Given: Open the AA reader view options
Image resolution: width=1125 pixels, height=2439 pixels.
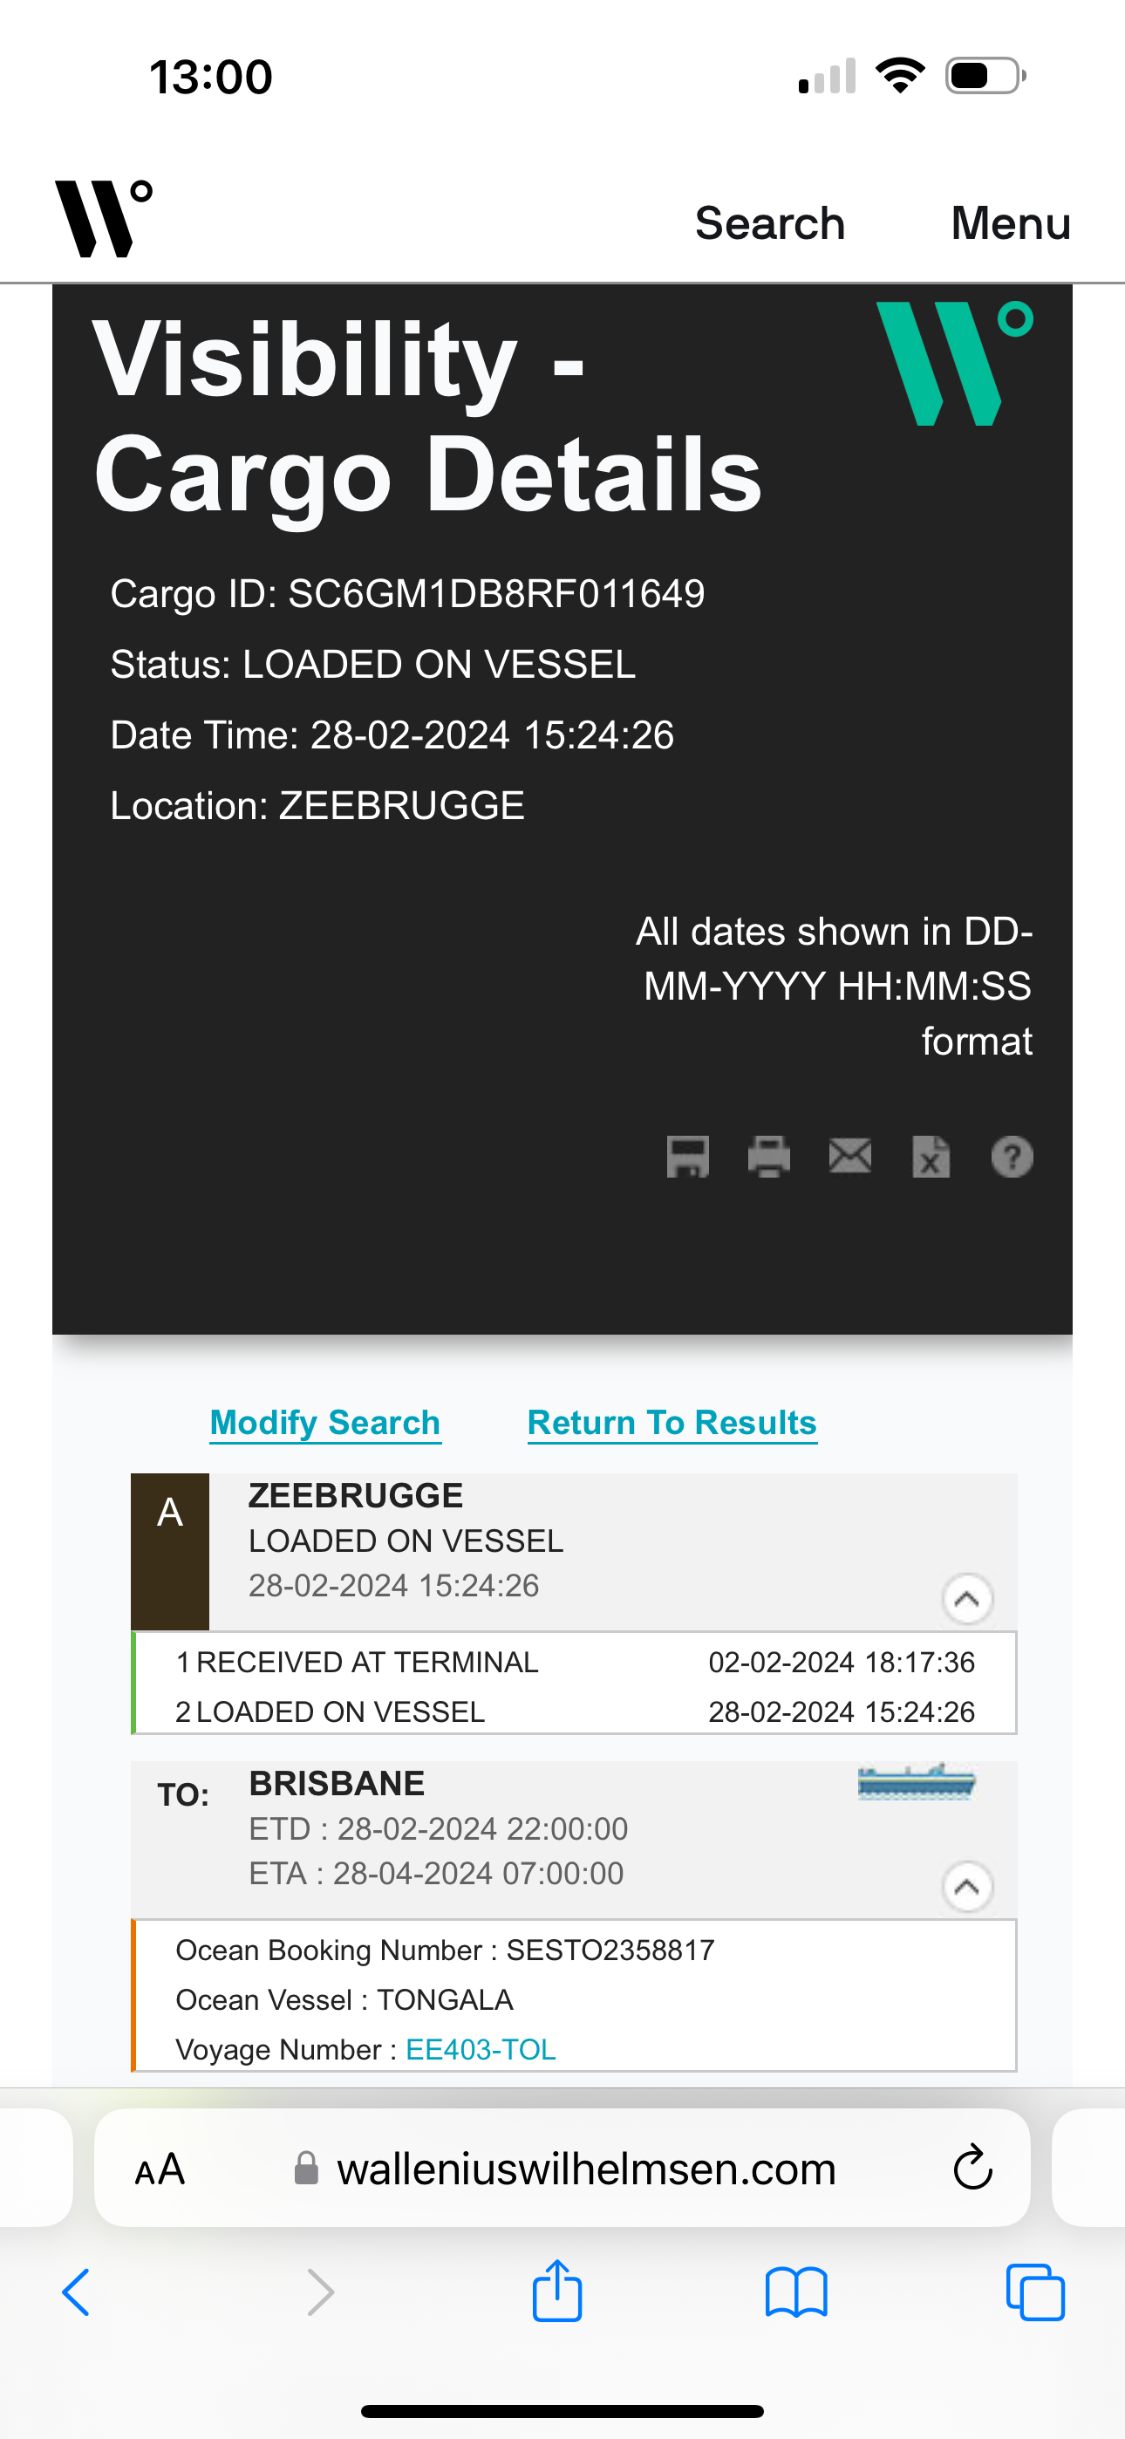Looking at the screenshot, I should point(160,2169).
